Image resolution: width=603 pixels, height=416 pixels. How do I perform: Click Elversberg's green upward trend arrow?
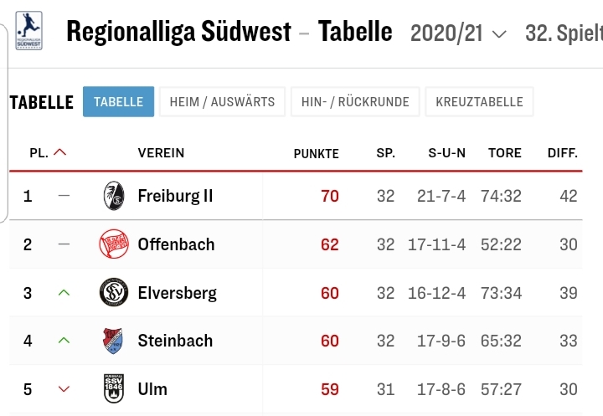pos(64,293)
